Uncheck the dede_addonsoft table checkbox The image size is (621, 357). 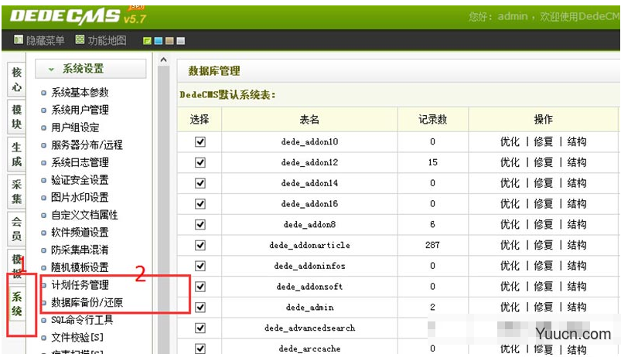[200, 287]
